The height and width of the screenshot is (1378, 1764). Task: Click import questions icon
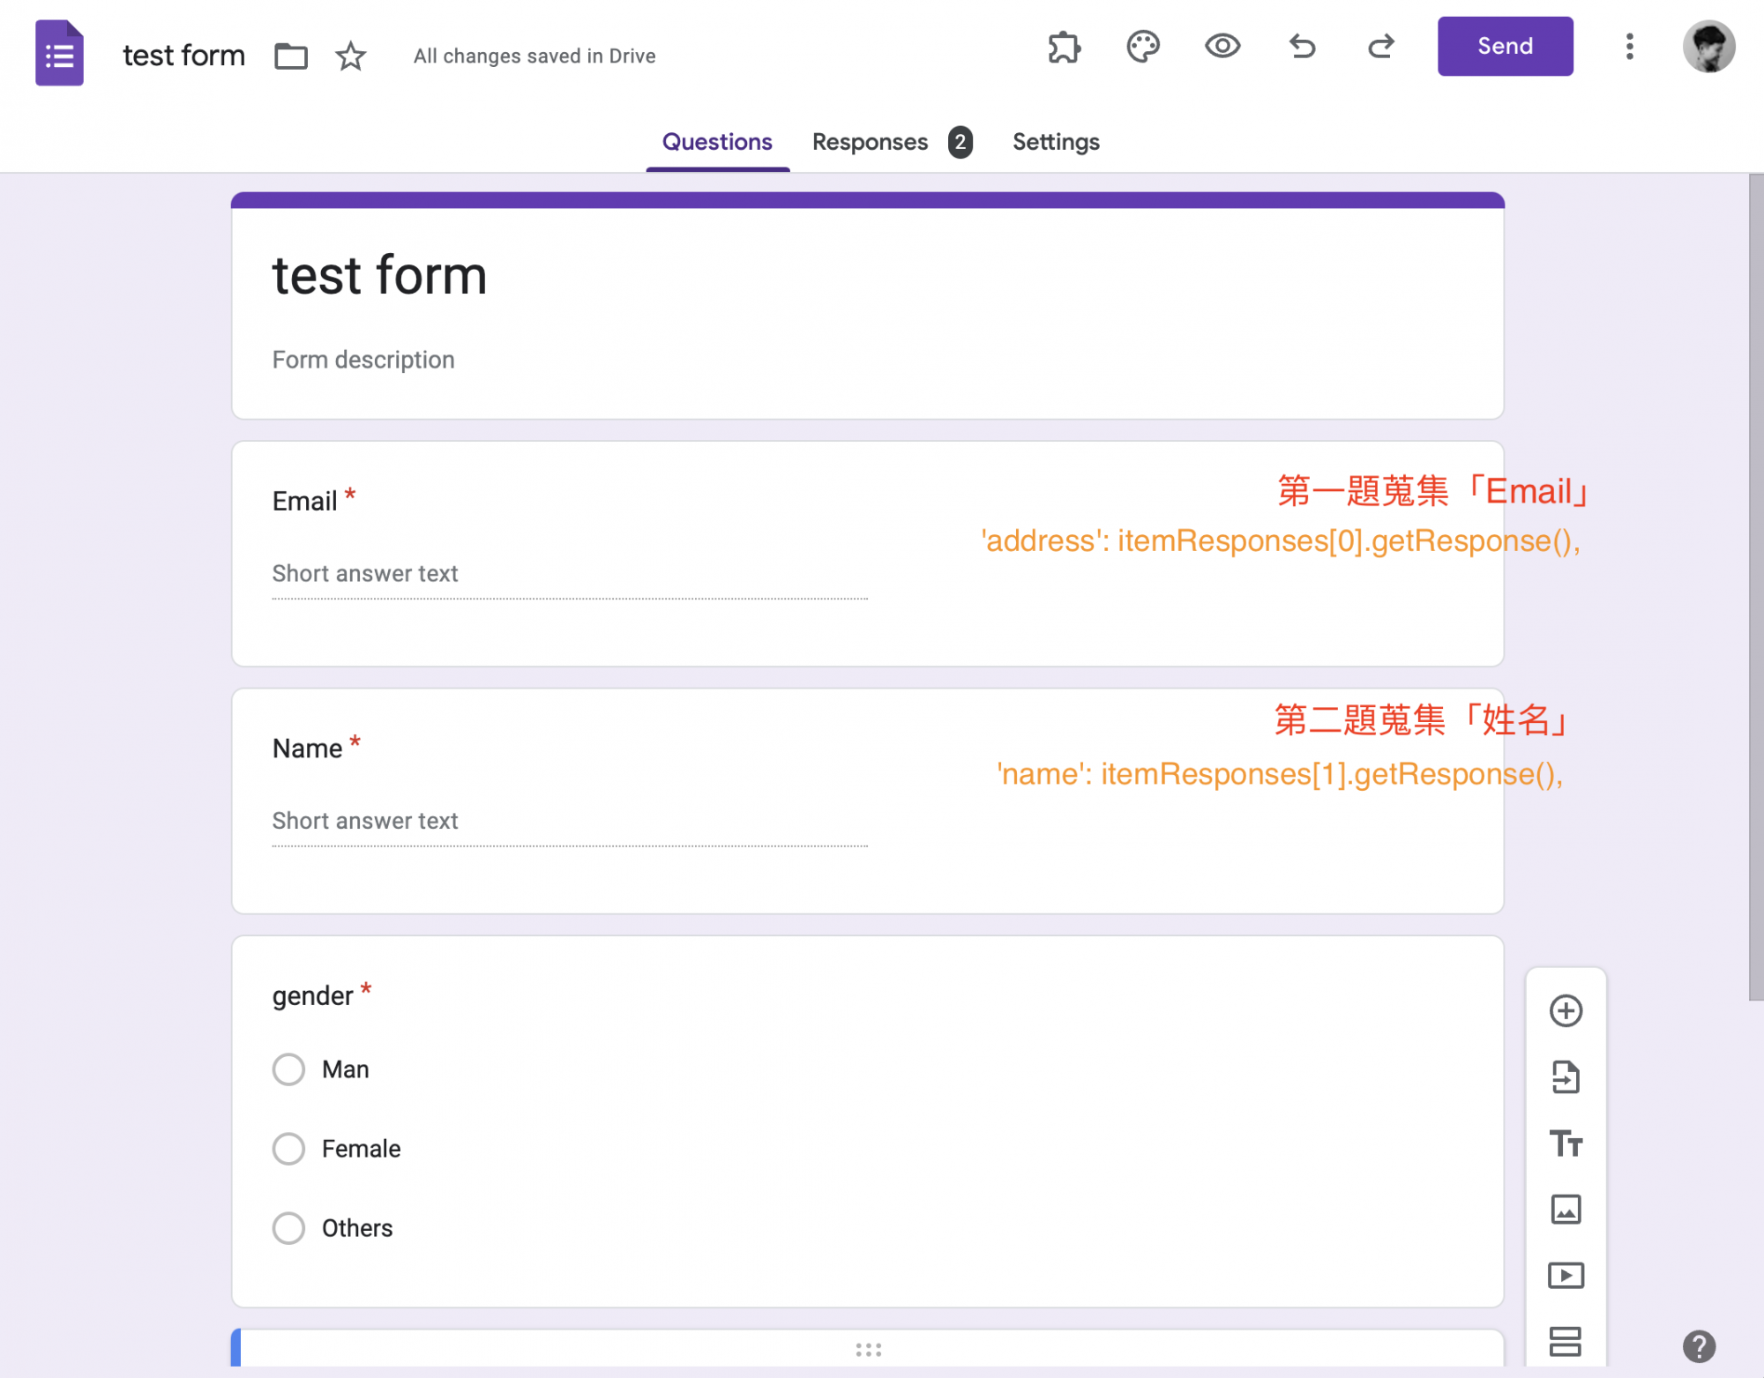tap(1566, 1076)
